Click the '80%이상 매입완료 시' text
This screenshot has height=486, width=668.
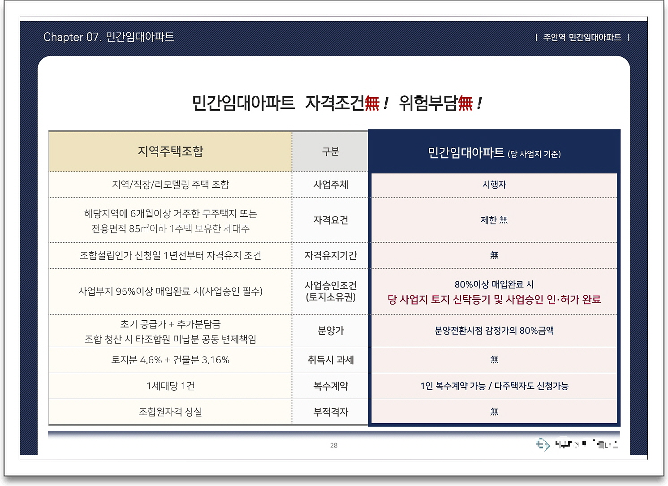tap(494, 284)
